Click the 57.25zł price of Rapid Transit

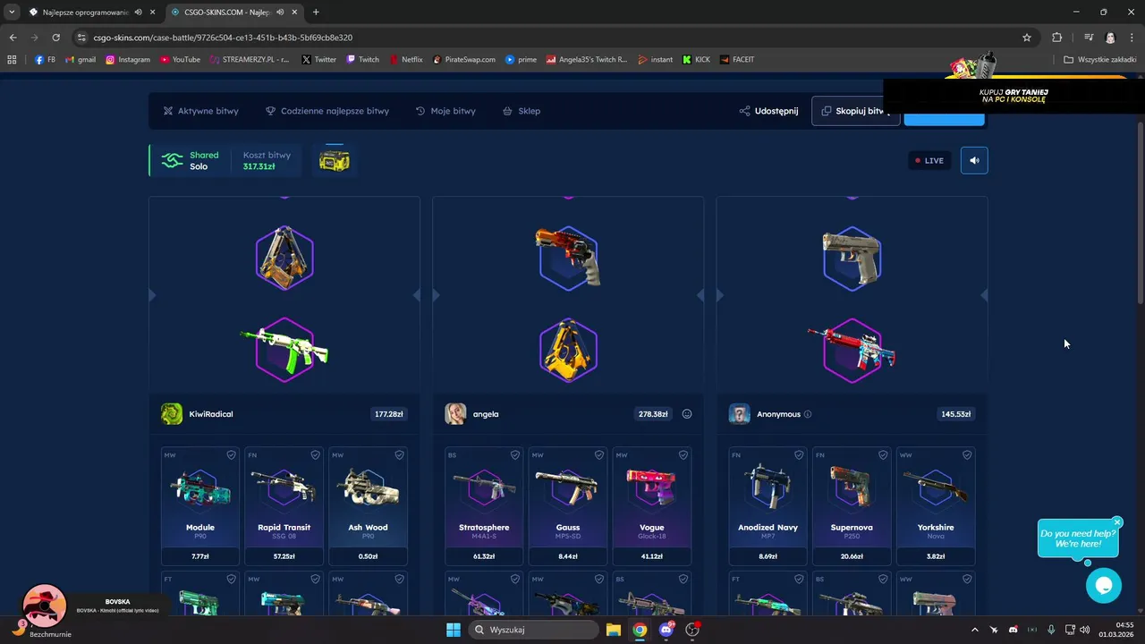[x=284, y=556]
